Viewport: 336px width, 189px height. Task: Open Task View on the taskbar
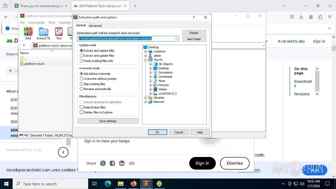tap(94, 184)
